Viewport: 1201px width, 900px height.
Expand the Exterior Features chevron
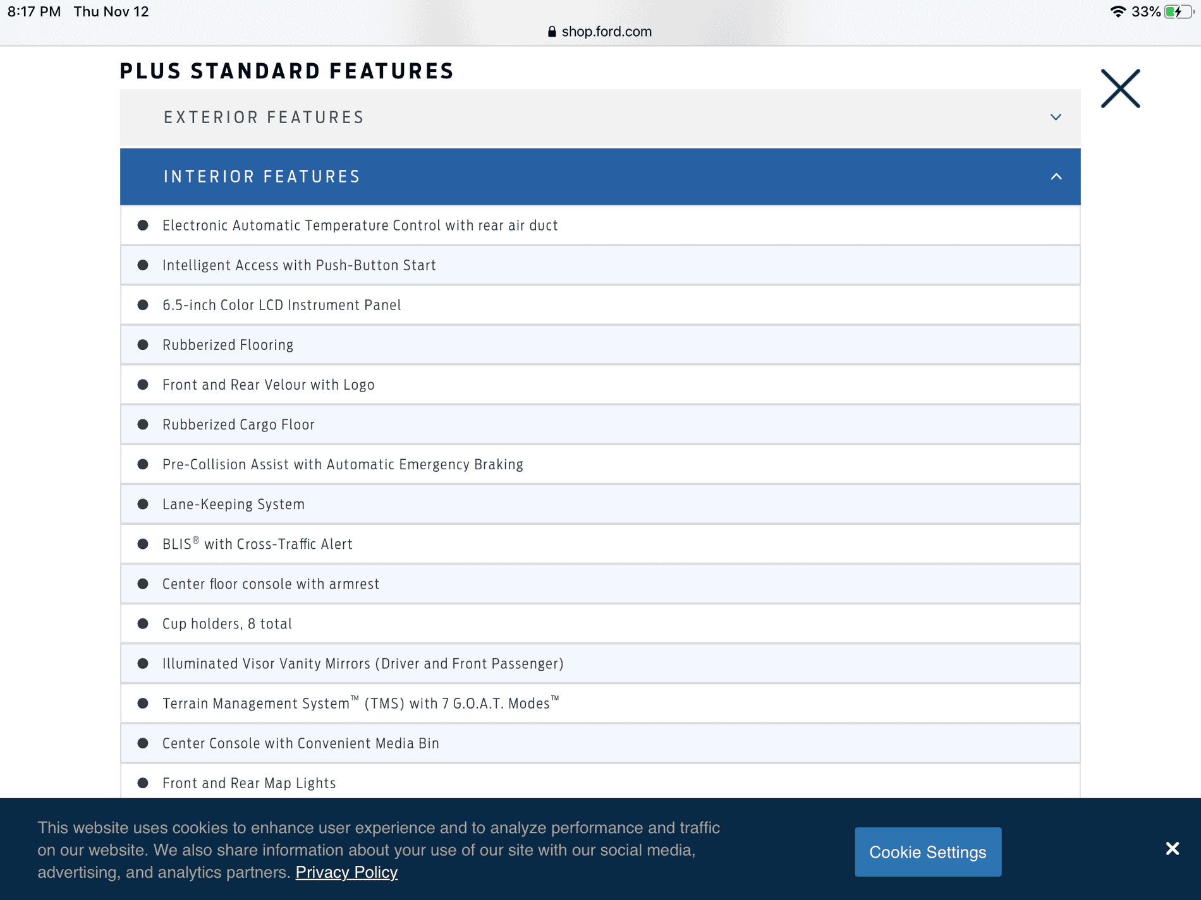(1056, 117)
